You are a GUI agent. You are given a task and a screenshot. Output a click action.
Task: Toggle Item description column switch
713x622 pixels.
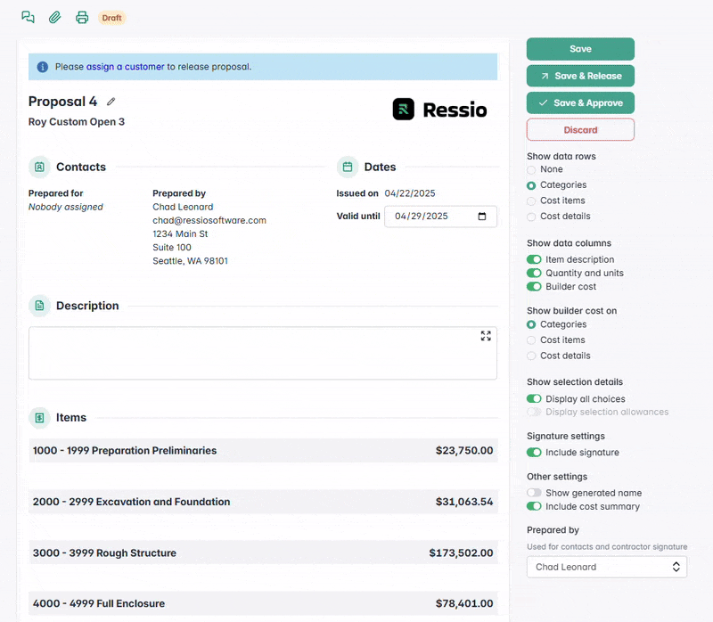[x=534, y=259]
